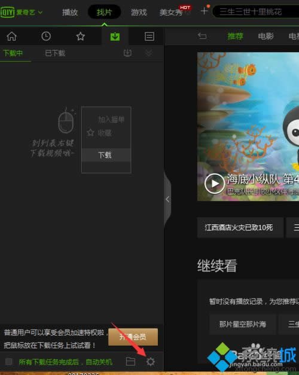Click the 开通会员 button
Screen dimensions: 299x375
(x=133, y=337)
